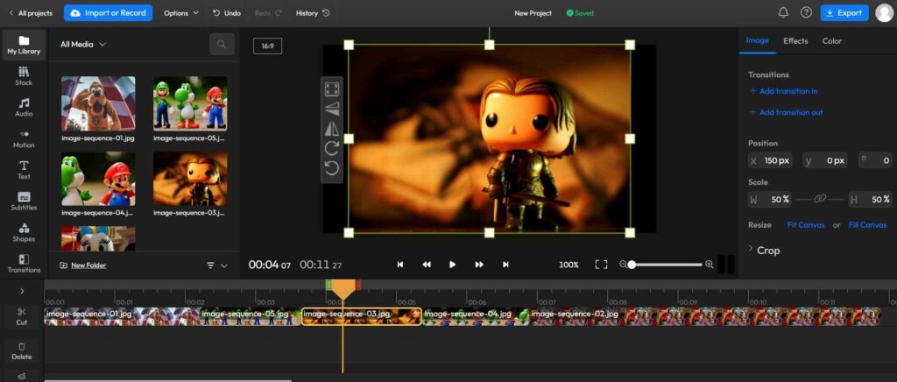Click the timeline zoom slider handle
This screenshot has width=897, height=382.
pyautogui.click(x=632, y=265)
